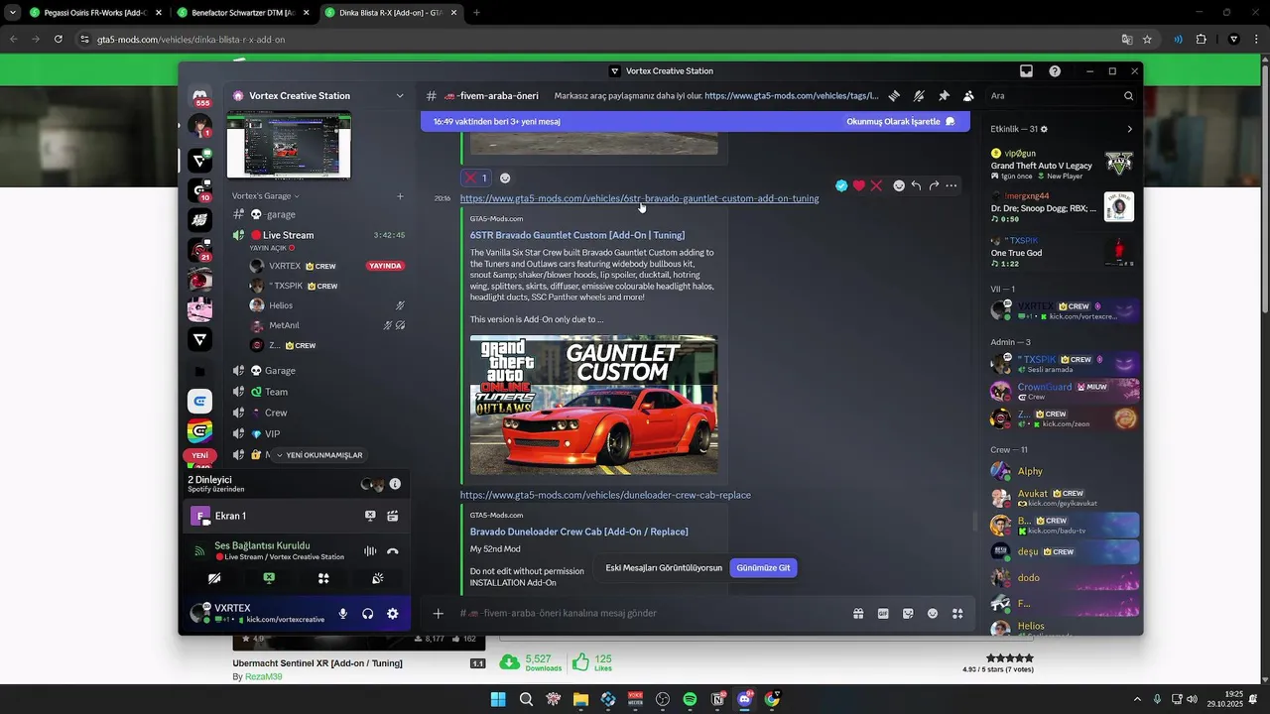Switch to Benefactor Schwartzer DTM Chrome tab

[x=243, y=13]
